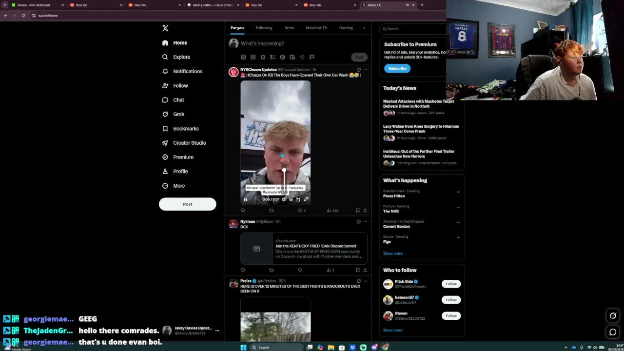
Task: Add media with the composer image icon
Action: [x=243, y=57]
